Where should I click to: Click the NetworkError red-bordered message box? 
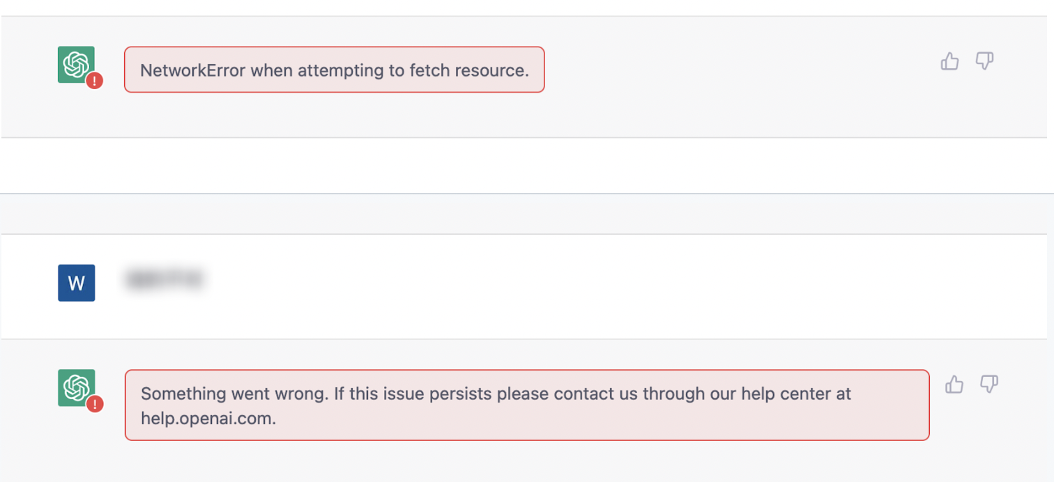(335, 70)
